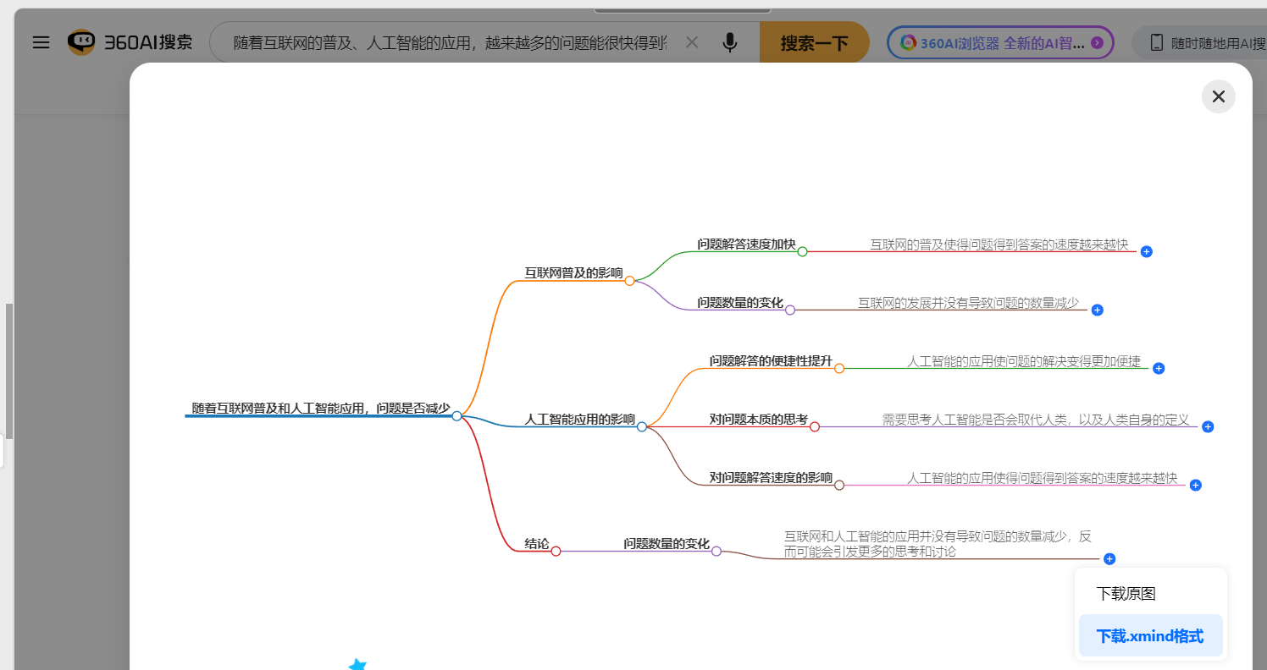
Task: Toggle the root node collapse circle
Action: [x=456, y=415]
